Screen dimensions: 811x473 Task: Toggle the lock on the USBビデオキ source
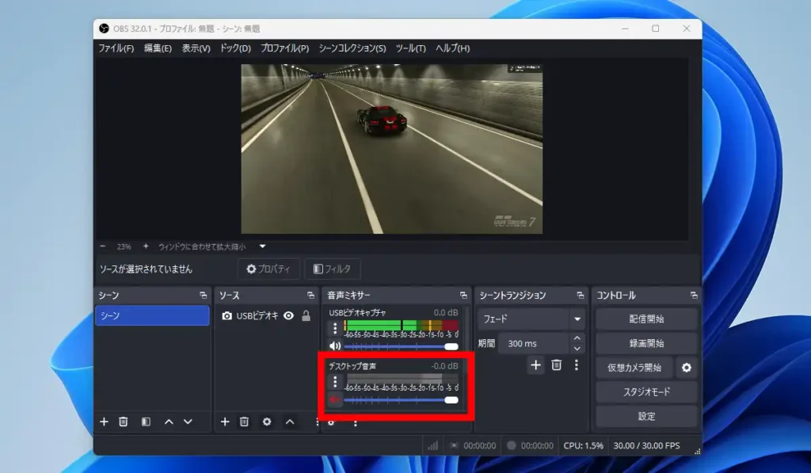click(306, 315)
